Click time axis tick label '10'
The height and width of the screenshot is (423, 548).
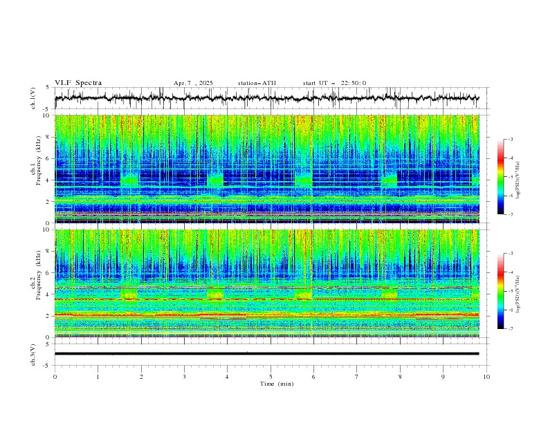tap(486, 377)
